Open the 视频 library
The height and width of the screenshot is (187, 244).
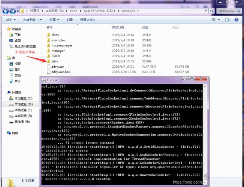pyautogui.click(x=18, y=64)
